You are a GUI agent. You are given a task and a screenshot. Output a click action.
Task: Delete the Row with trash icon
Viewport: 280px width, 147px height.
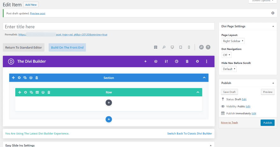click(x=49, y=92)
